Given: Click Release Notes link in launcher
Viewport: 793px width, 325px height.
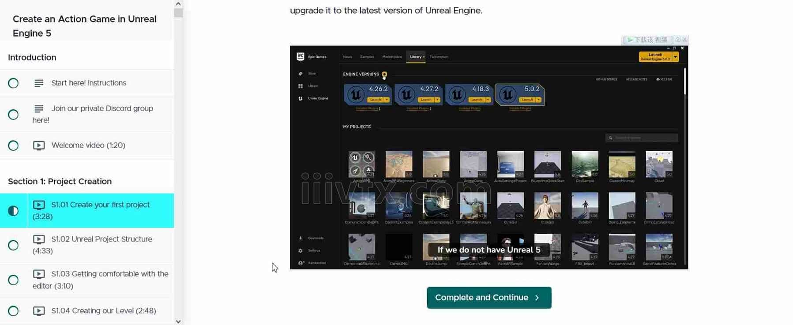Looking at the screenshot, I should tap(637, 79).
